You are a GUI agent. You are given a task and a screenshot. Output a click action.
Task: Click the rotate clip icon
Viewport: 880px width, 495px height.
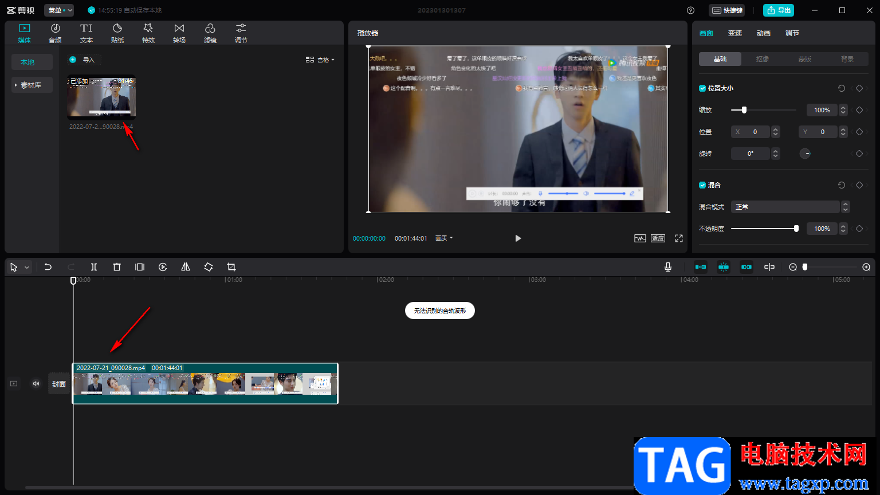(209, 267)
